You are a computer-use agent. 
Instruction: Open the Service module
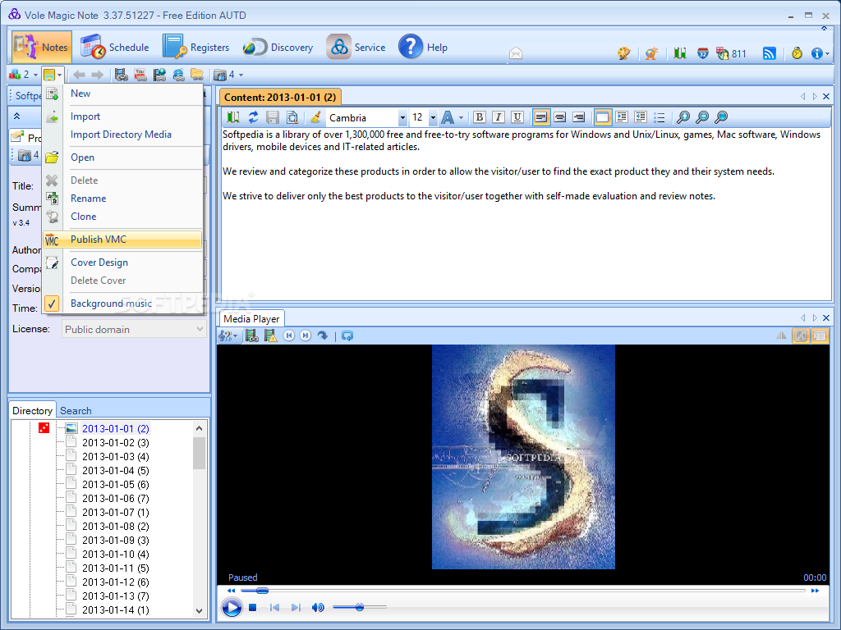click(x=356, y=47)
